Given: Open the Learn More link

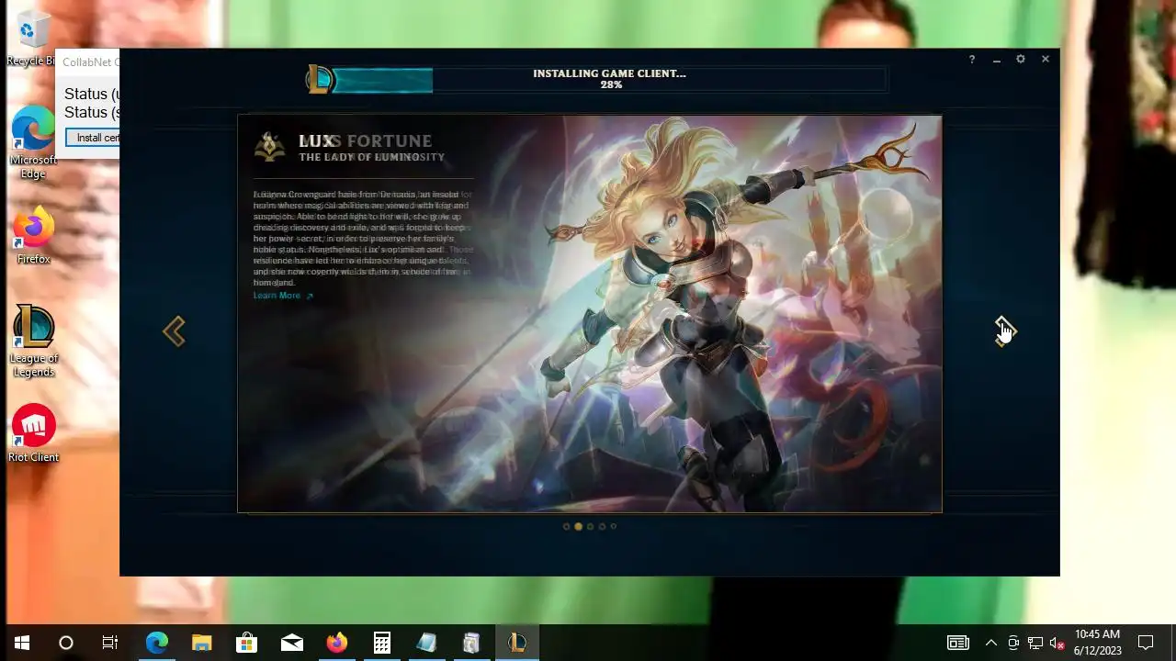Looking at the screenshot, I should 283,296.
